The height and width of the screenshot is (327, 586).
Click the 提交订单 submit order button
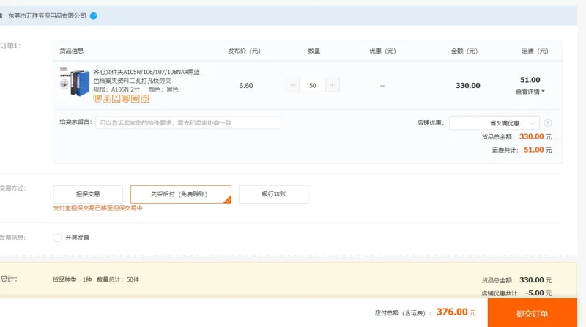(x=533, y=314)
